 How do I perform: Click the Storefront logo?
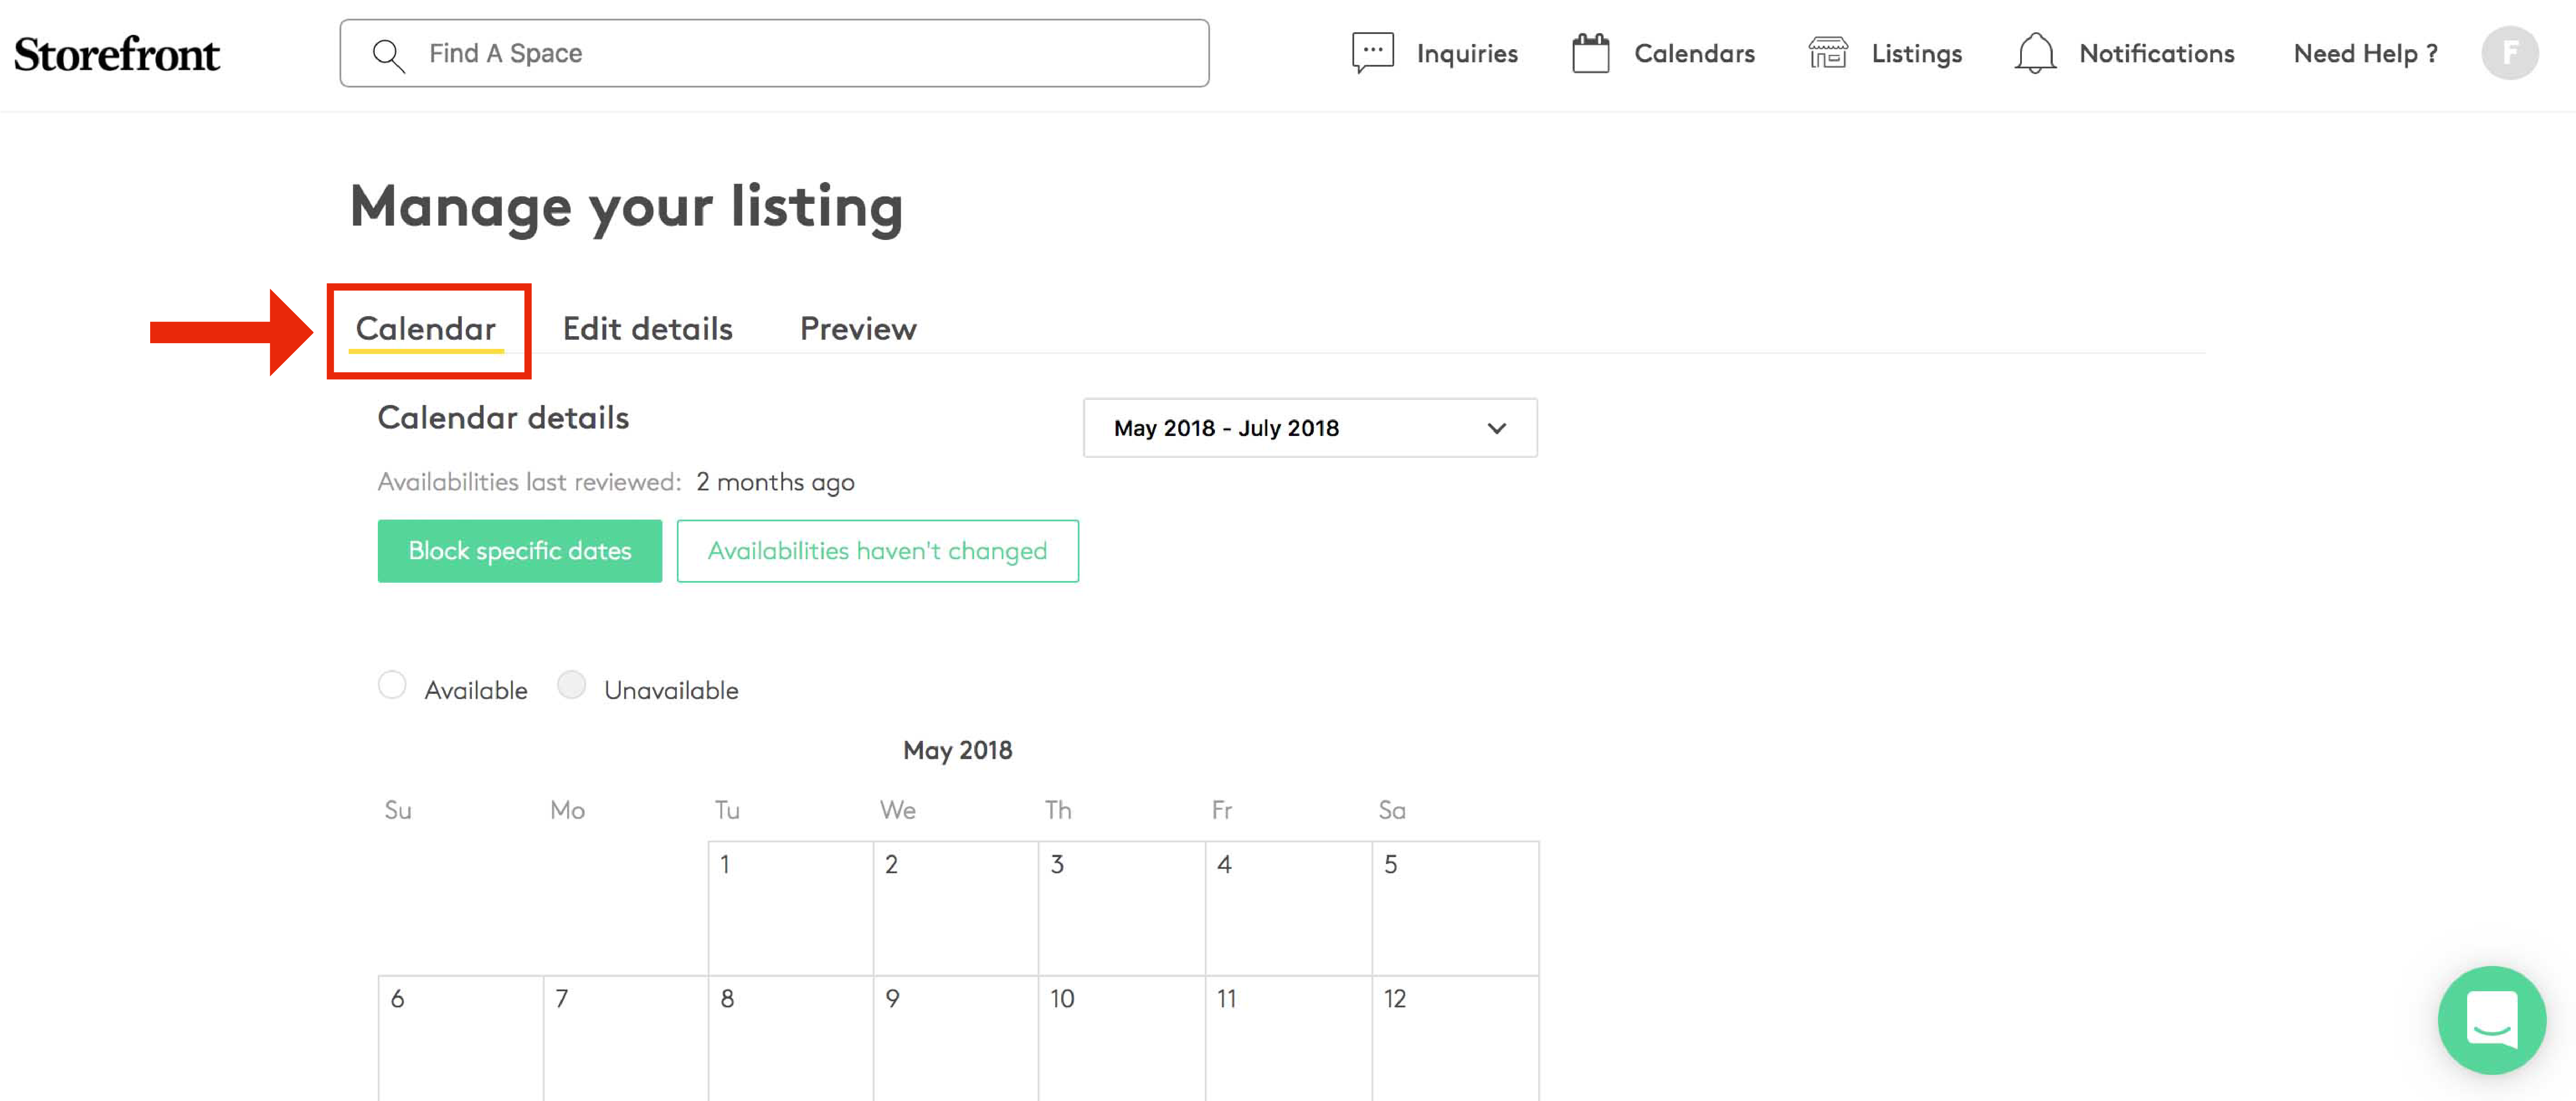[x=117, y=54]
